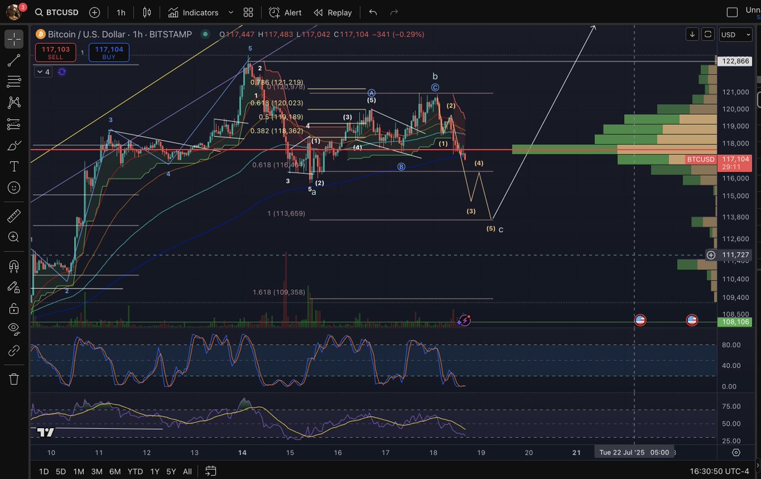Open the Fibonacci and Gann tools
The height and width of the screenshot is (479, 761).
point(14,82)
